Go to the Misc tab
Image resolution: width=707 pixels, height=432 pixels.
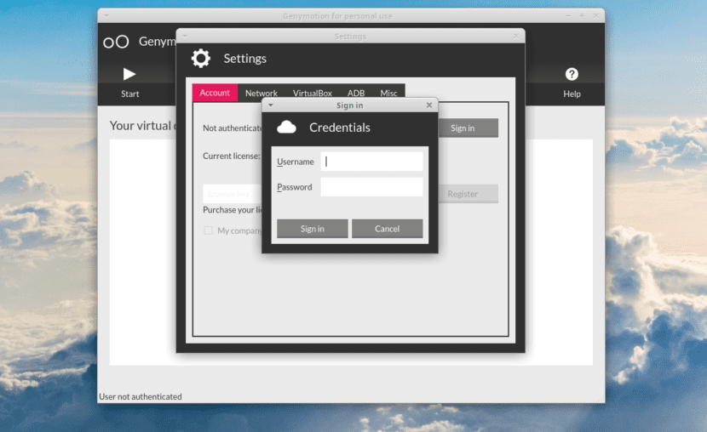[389, 94]
